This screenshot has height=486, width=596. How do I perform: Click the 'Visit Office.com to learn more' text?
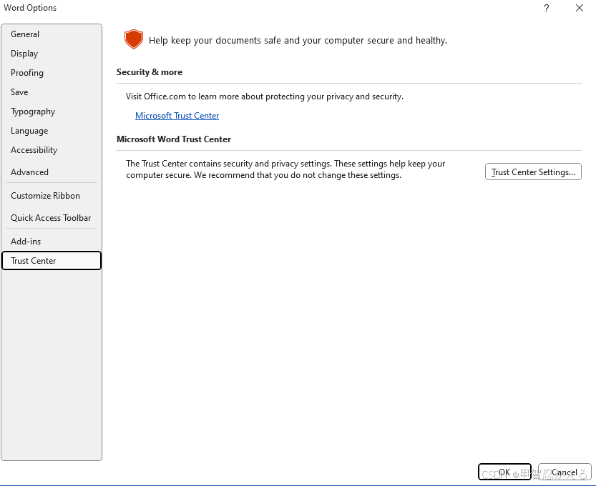(x=265, y=96)
